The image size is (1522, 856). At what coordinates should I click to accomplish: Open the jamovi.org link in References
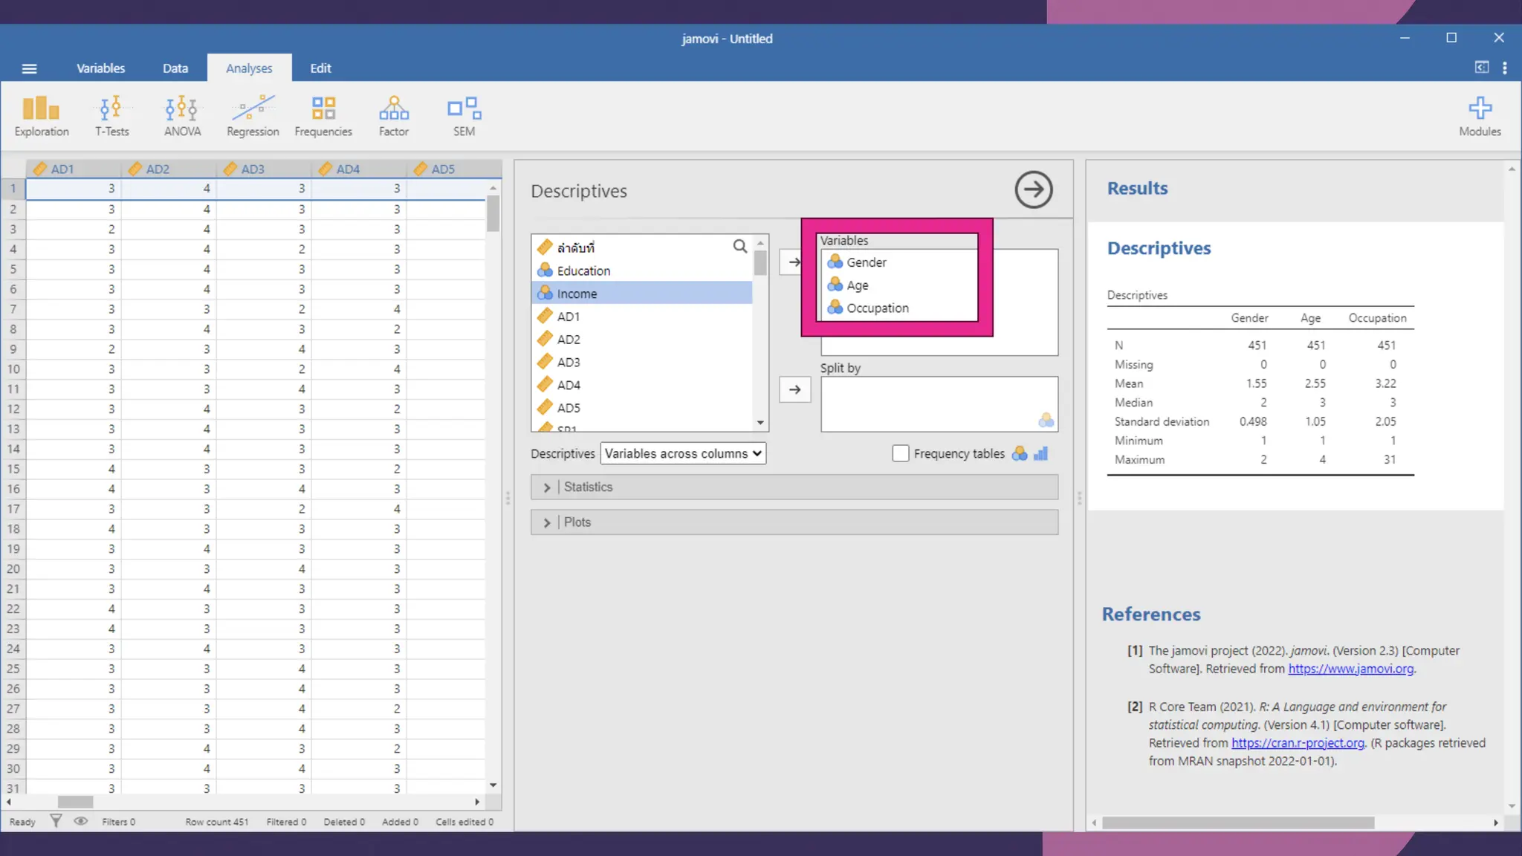click(1350, 669)
